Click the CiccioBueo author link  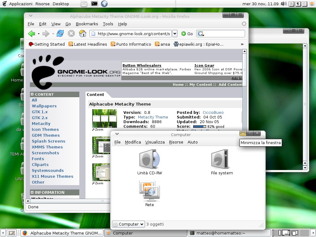tap(213, 112)
